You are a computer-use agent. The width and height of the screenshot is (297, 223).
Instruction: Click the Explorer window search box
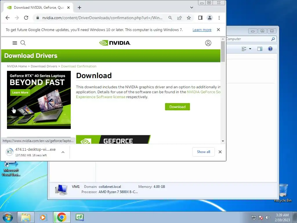click(x=251, y=39)
